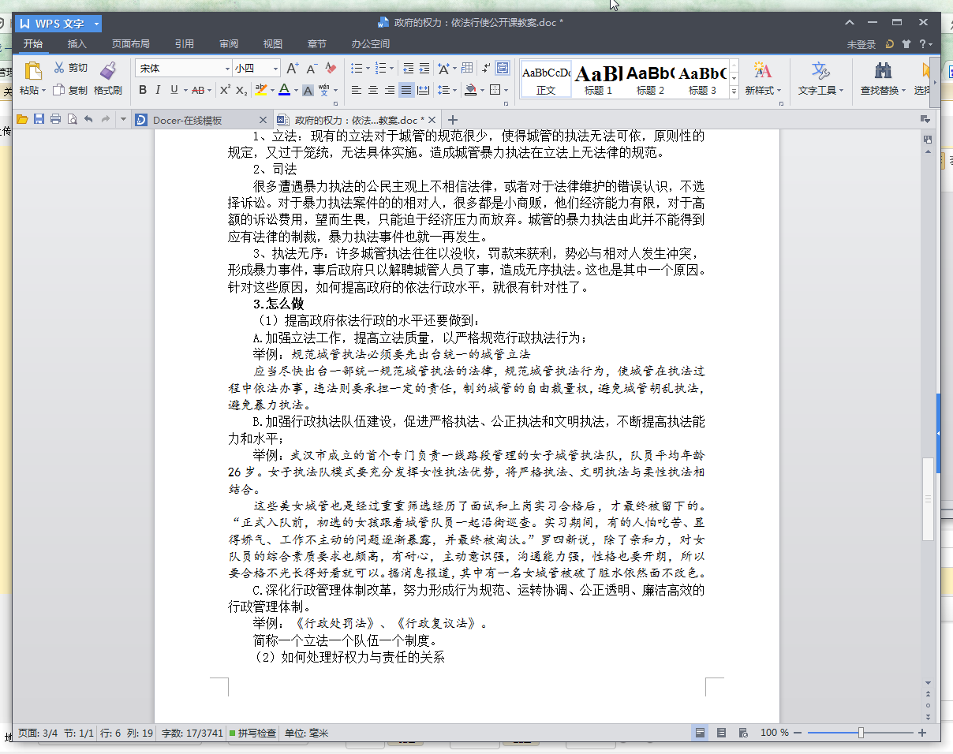Toggle the spell check (拼写检查) status item

coord(252,733)
